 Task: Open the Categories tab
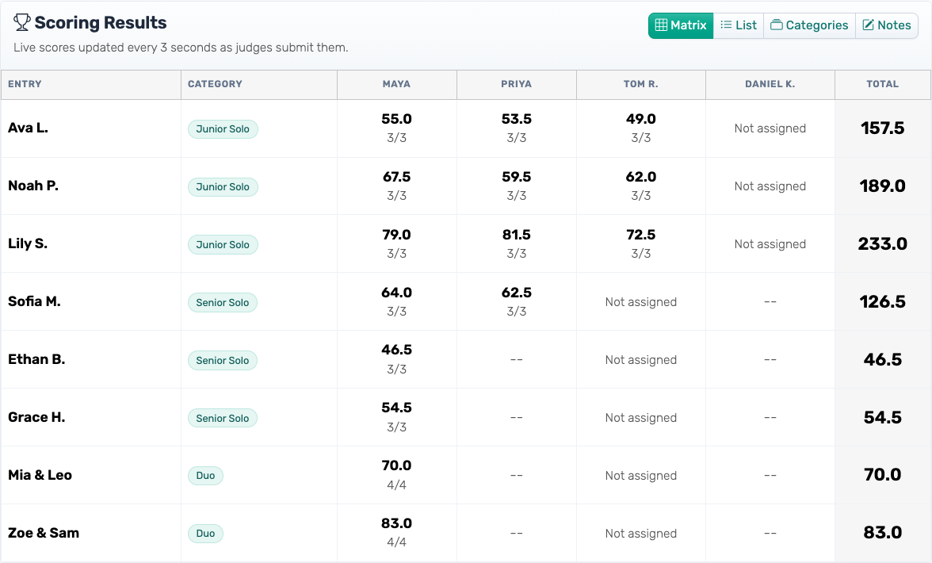pyautogui.click(x=810, y=25)
